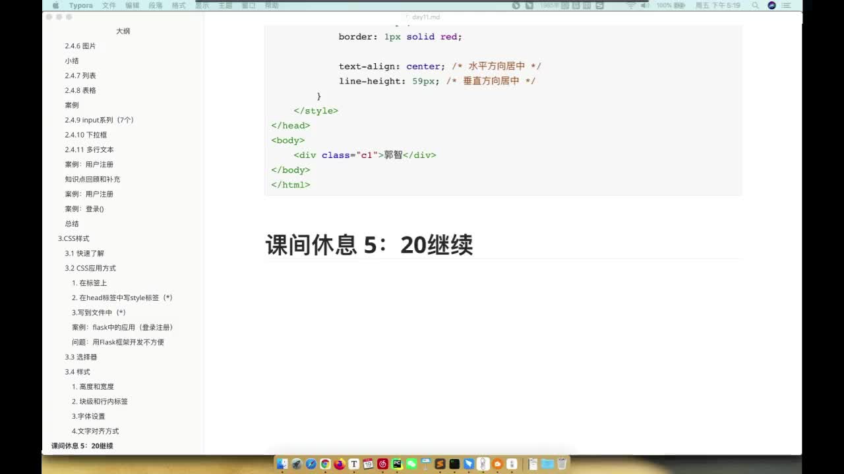Launch Google Chrome from the dock
Image resolution: width=844 pixels, height=474 pixels.
click(325, 464)
